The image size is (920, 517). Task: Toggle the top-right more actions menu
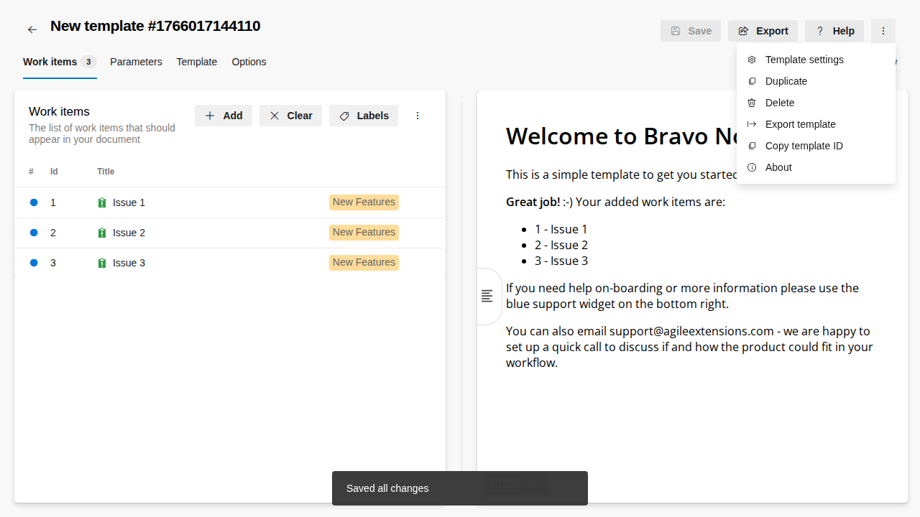[x=883, y=31]
